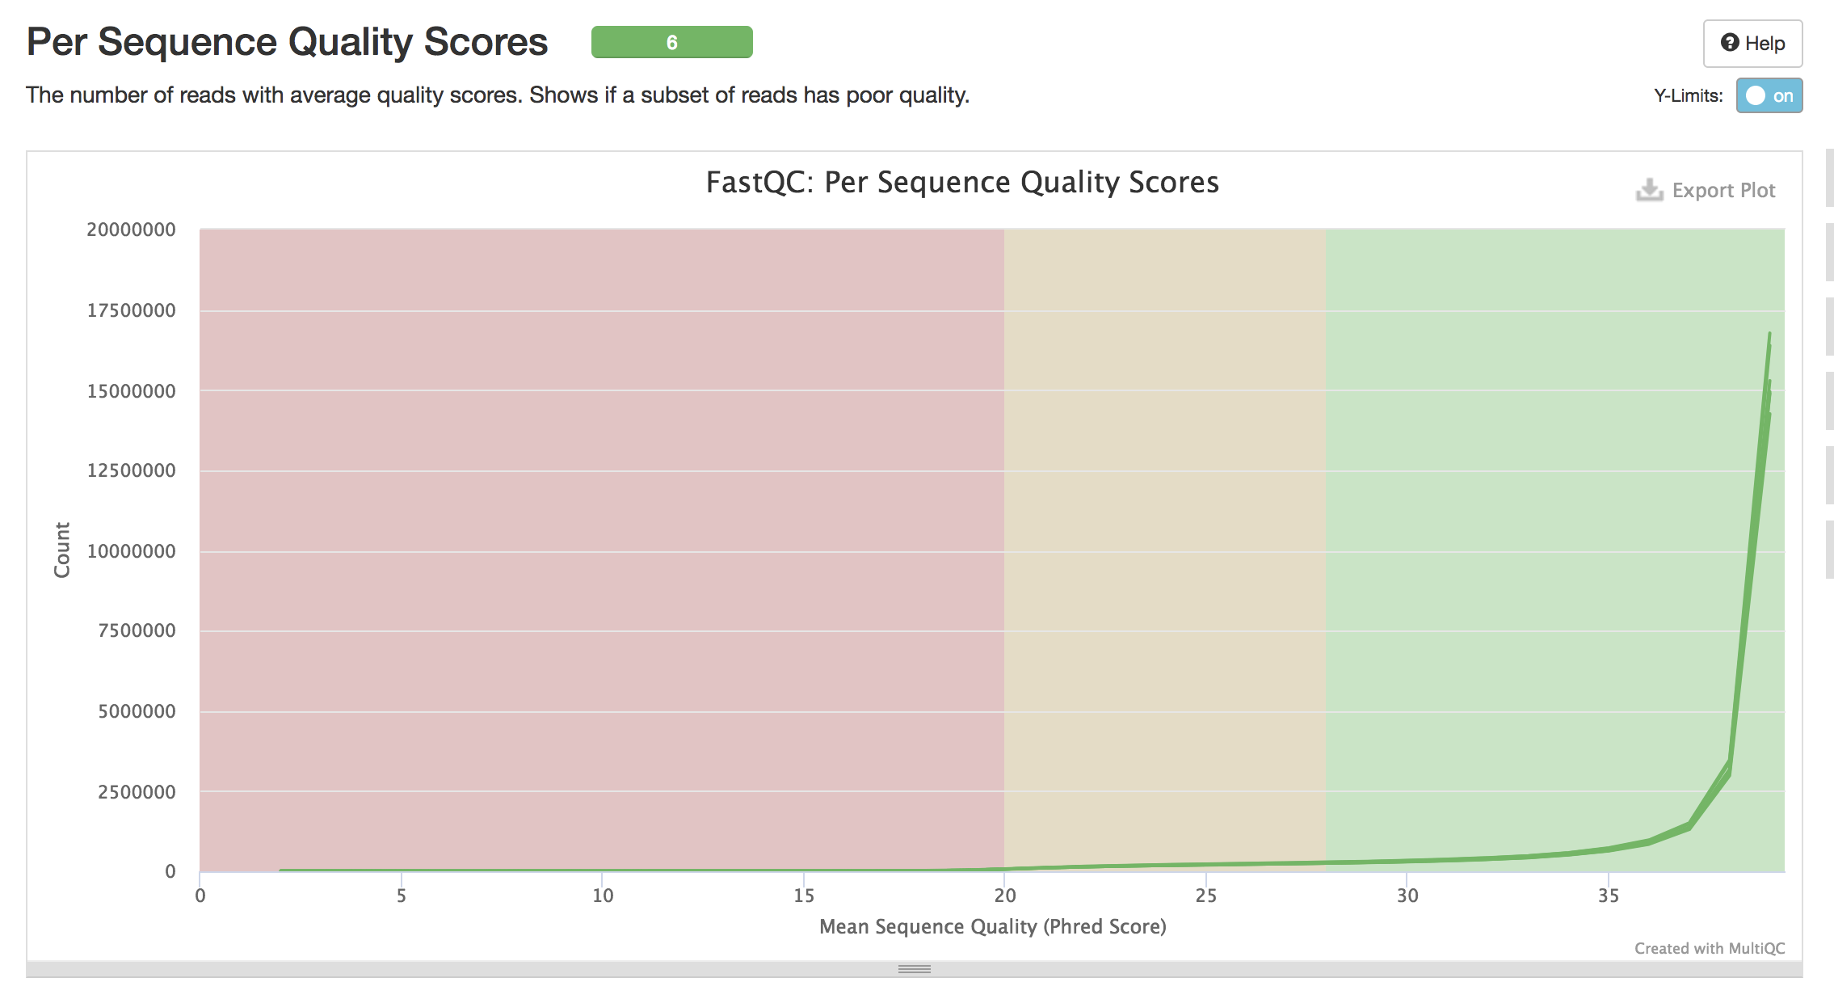Click the Y-Limits toggle knob
Viewport: 1834px width, 999px height.
[x=1755, y=95]
